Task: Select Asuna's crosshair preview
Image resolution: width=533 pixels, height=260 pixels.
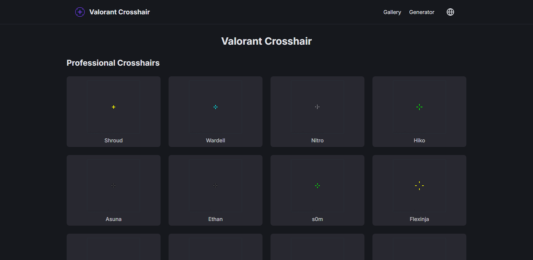Action: (114, 186)
